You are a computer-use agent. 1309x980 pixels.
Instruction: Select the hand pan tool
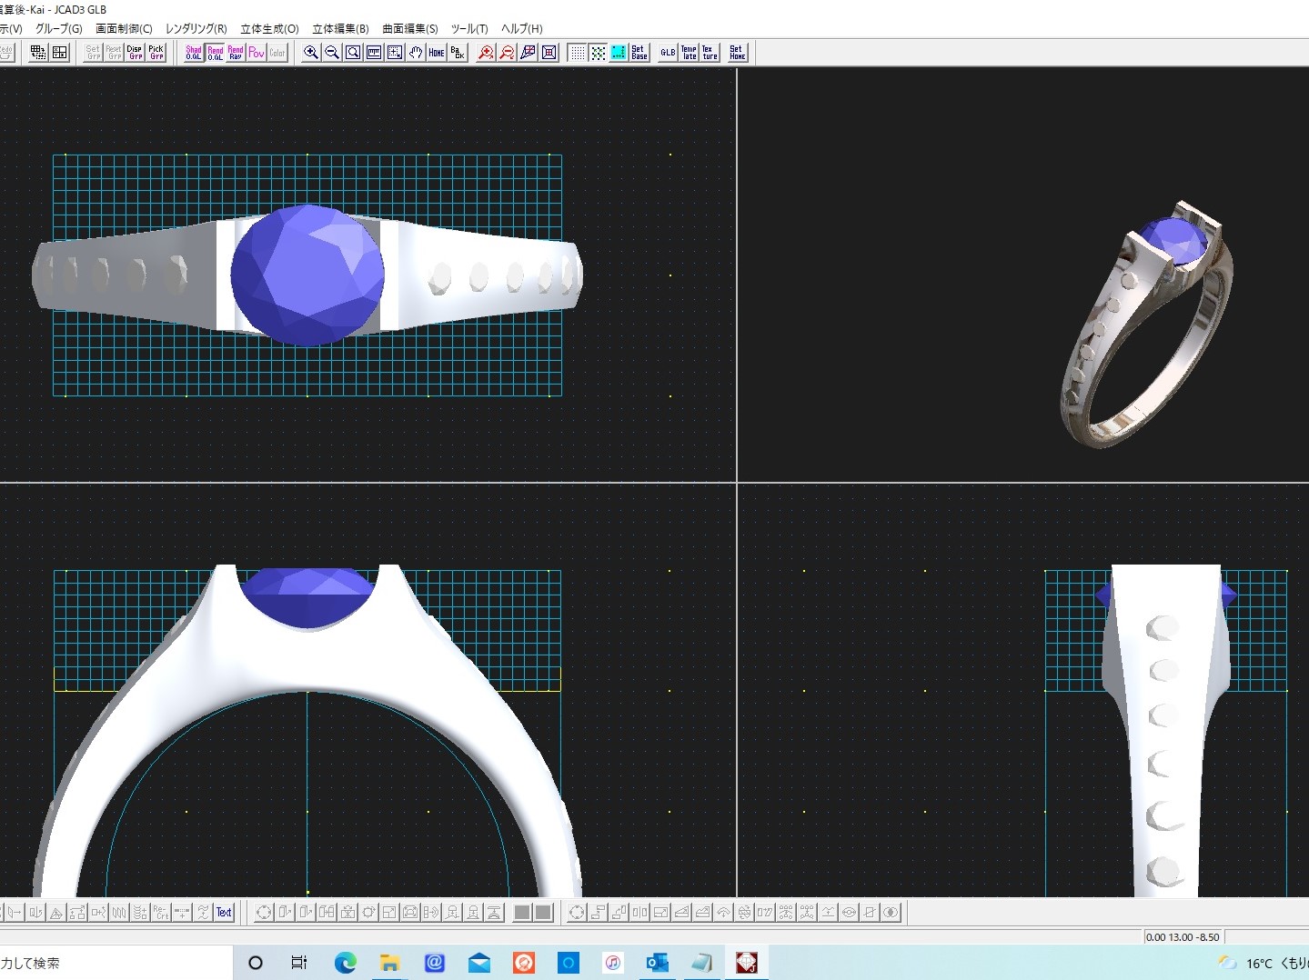pyautogui.click(x=416, y=53)
